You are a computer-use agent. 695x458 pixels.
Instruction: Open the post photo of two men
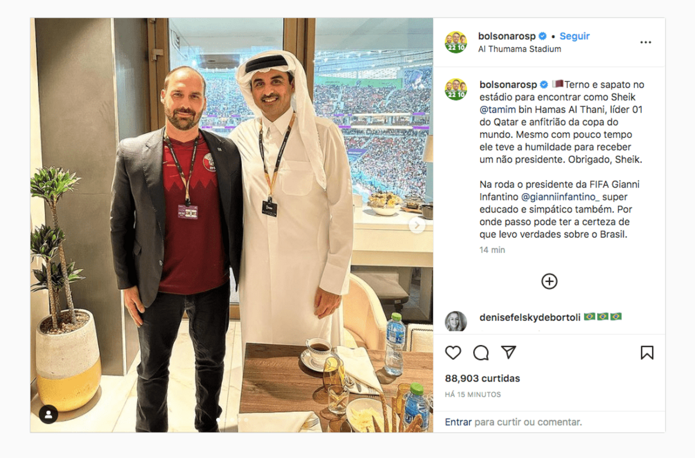click(x=232, y=225)
